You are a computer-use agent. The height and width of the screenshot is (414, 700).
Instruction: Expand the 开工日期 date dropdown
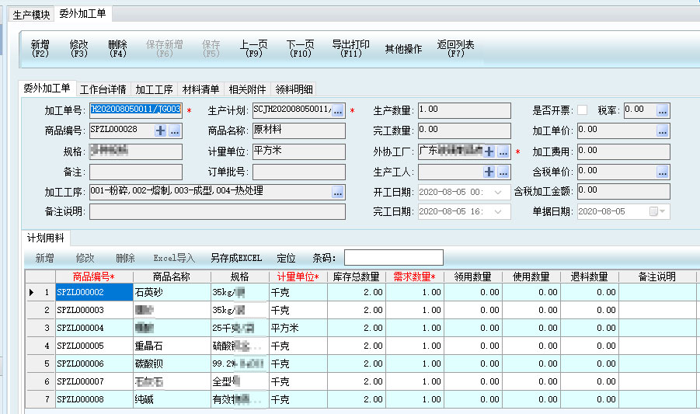point(498,193)
